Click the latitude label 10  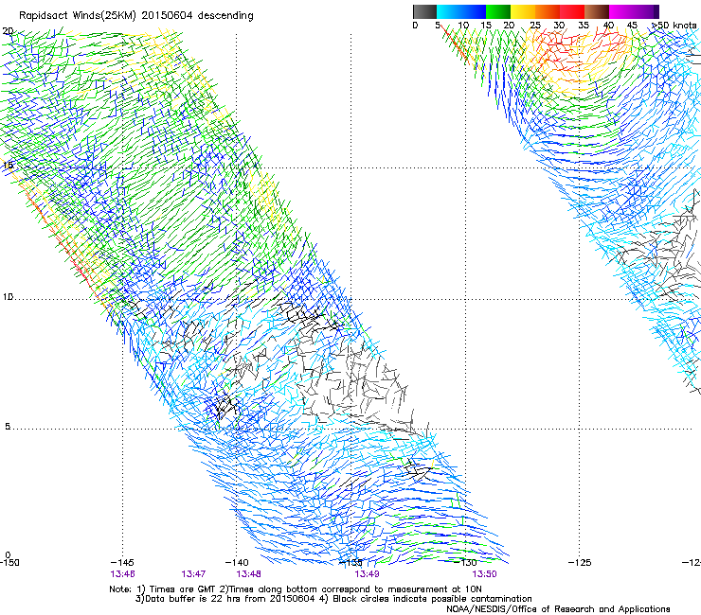(8, 297)
